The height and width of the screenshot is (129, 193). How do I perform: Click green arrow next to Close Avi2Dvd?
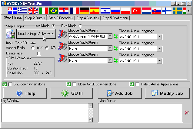coord(69,84)
